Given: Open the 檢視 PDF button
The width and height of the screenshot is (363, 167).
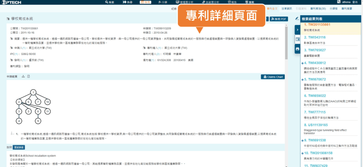Looking at the screenshot, I should [278, 19].
